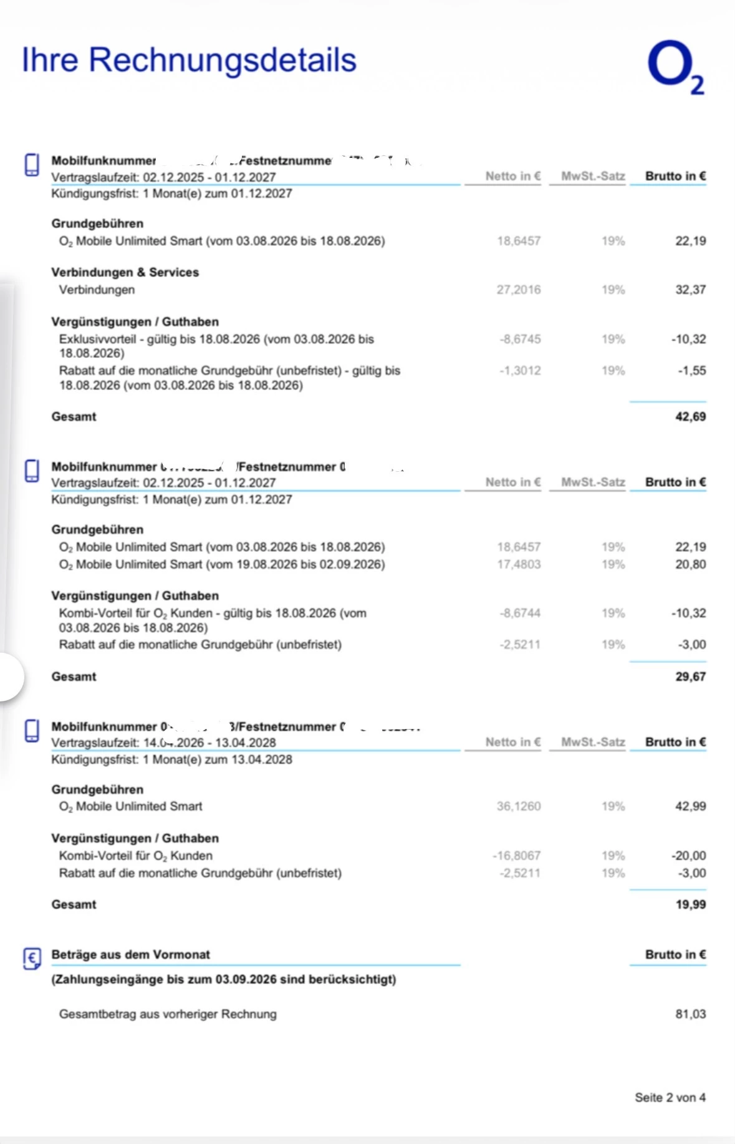Click the euro icon beside Beträge aus dem Vormonat

pos(32,958)
